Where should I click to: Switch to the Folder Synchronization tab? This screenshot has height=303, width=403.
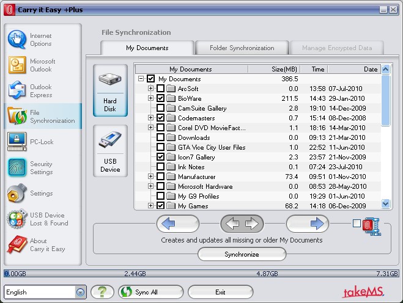242,48
